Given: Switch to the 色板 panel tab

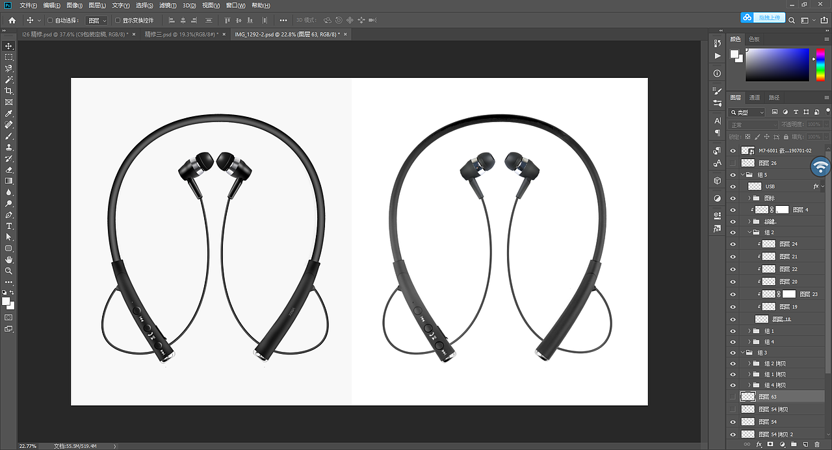Looking at the screenshot, I should point(754,39).
